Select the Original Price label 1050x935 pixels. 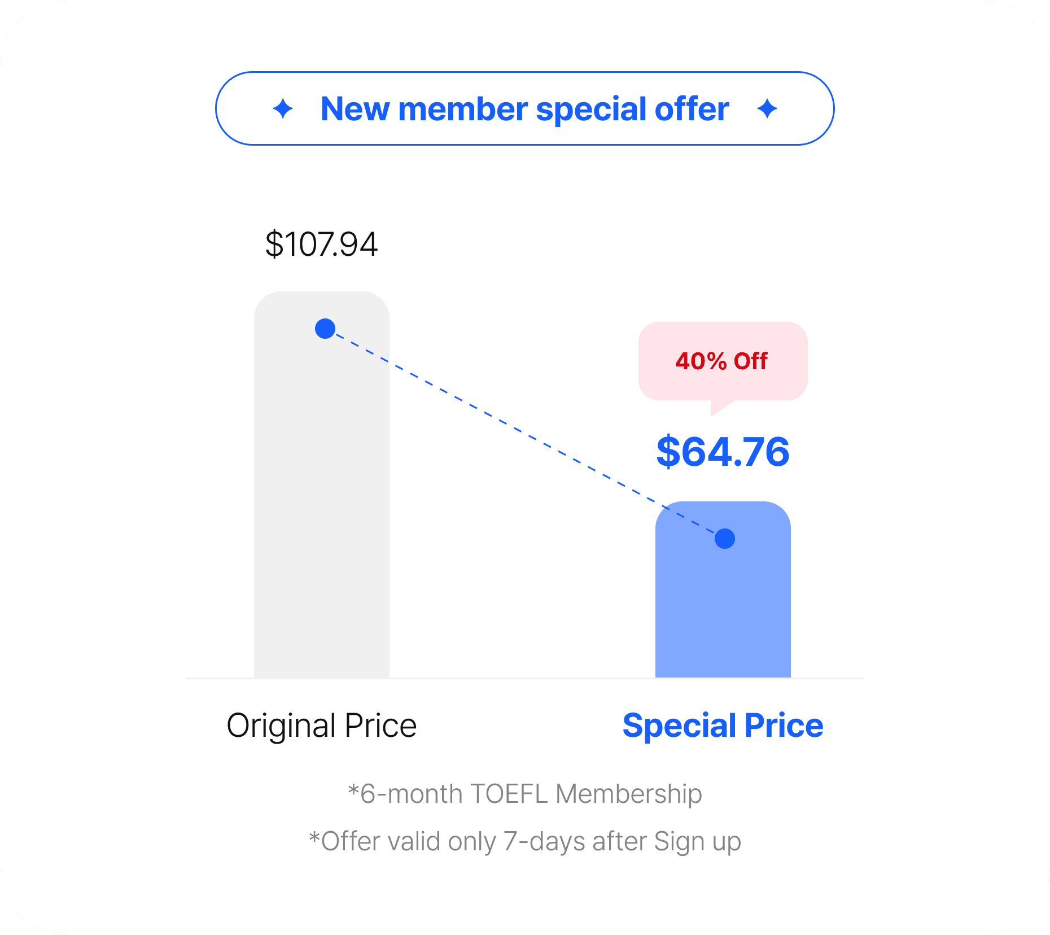click(322, 726)
